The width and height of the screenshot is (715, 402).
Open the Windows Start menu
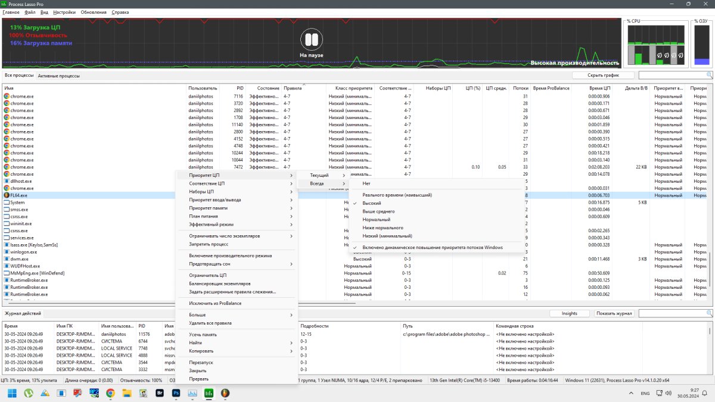coord(12,393)
